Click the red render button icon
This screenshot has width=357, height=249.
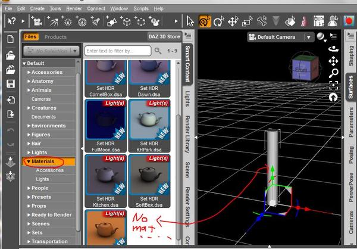(348, 21)
